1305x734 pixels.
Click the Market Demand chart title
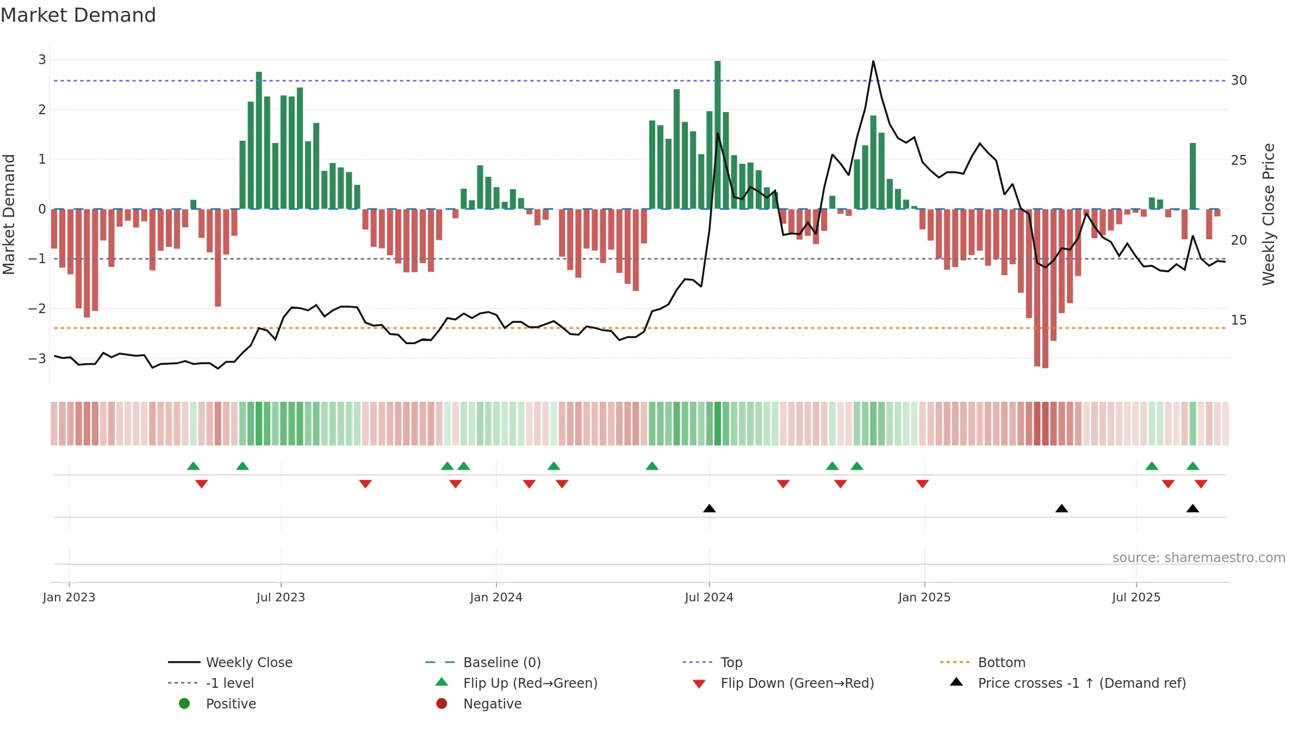(78, 15)
